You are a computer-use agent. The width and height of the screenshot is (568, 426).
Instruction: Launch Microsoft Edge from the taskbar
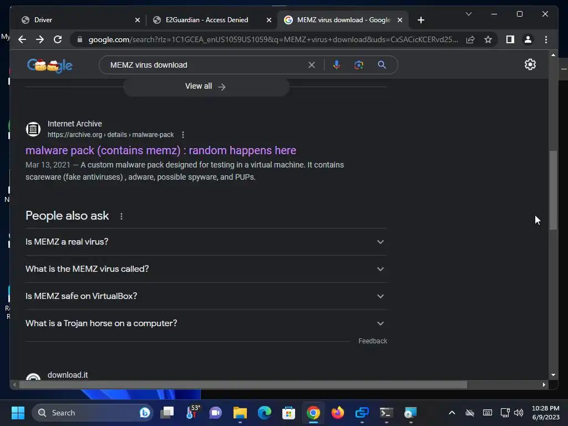pos(265,413)
